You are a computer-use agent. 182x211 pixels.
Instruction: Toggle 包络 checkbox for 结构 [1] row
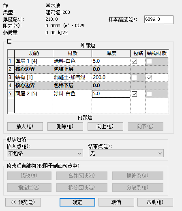134,77
